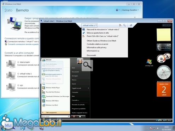Image resolution: width=175 pixels, height=131 pixels.
Task: Click the volume icon in host system tray
Action: tap(158, 128)
